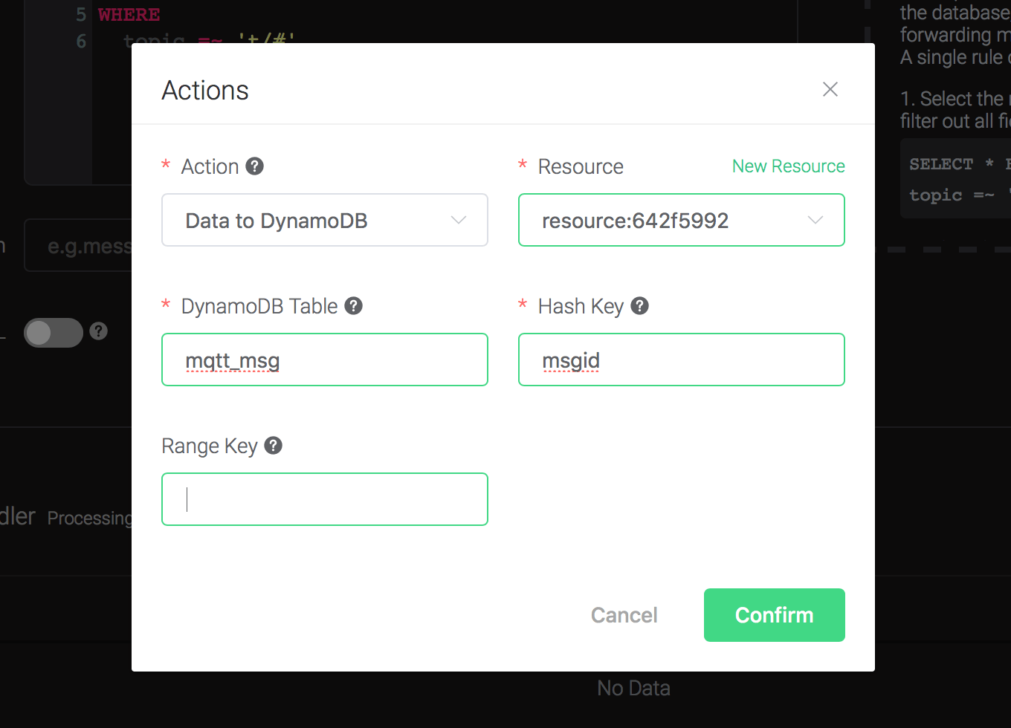Cancel the action dialog
This screenshot has width=1011, height=728.
coord(624,615)
